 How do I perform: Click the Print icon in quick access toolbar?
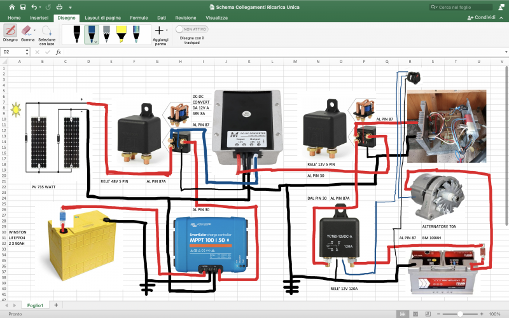[59, 7]
